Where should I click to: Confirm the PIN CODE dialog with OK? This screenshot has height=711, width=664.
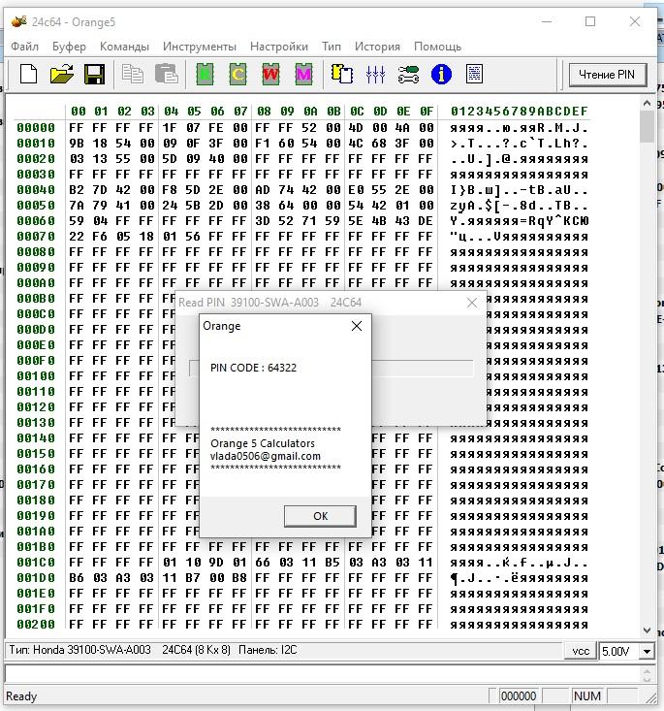(320, 516)
